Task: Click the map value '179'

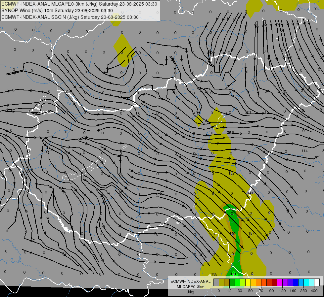Action: 232,234
